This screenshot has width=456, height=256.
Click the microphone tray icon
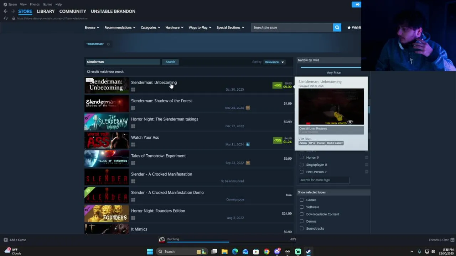pos(419,252)
